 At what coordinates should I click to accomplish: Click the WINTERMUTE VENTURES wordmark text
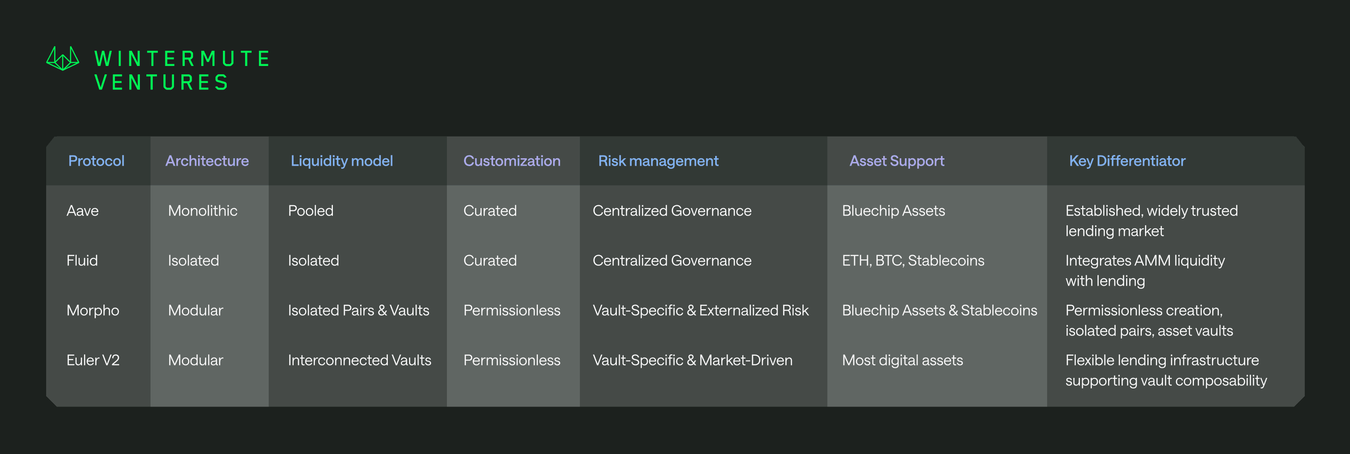pyautogui.click(x=182, y=70)
